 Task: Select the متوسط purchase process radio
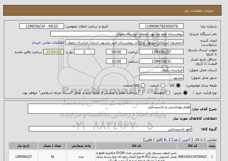pyautogui.click(x=168, y=93)
